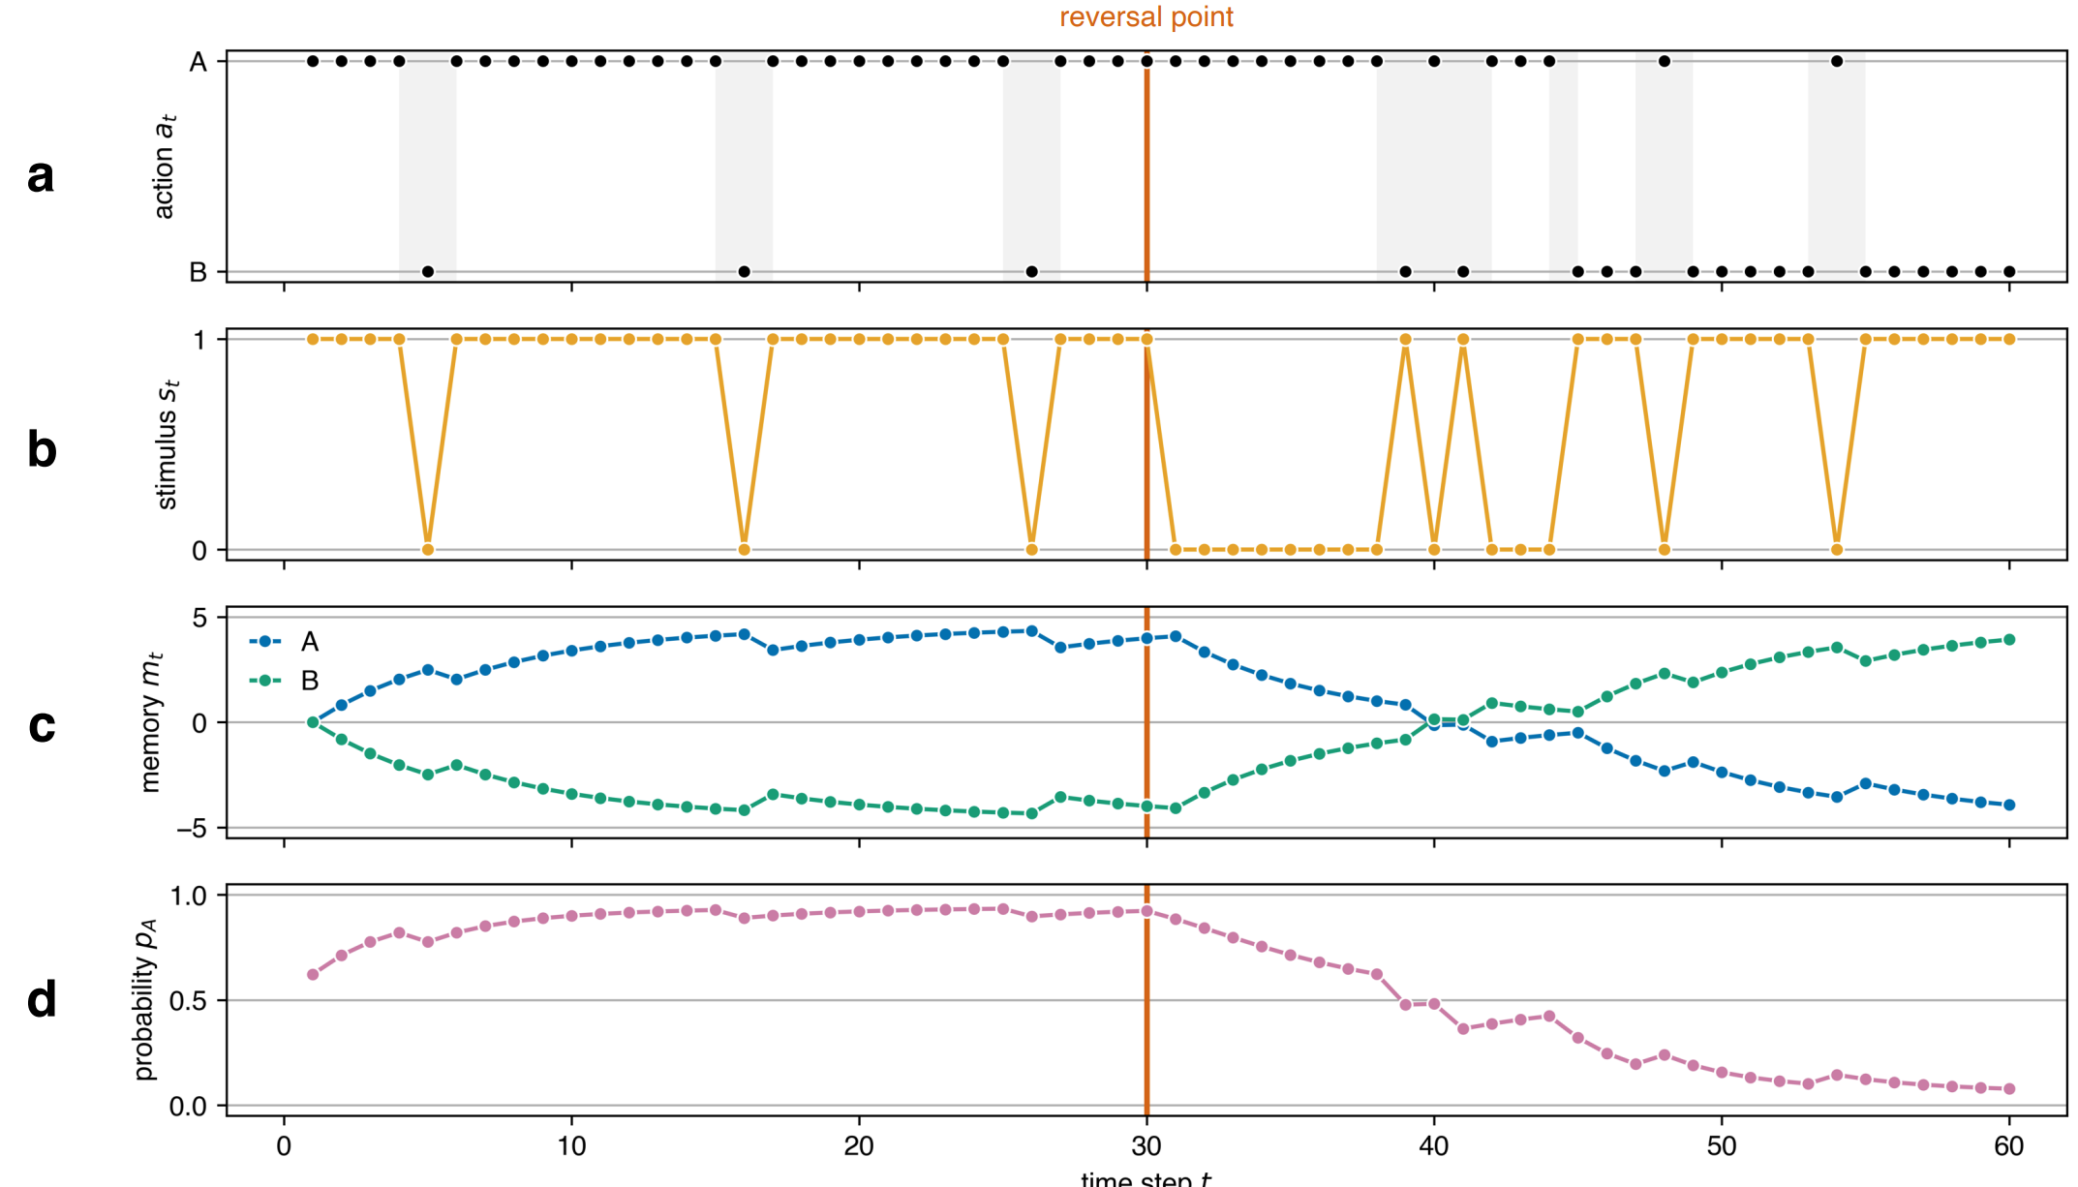Screen dimensions: 2078x1187
Task: Click the bold panel label 'c'
Action: [42, 726]
